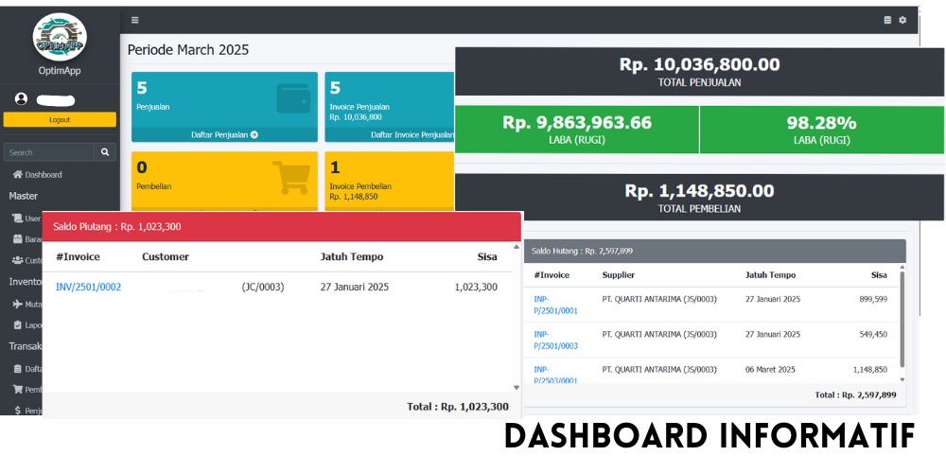The height and width of the screenshot is (473, 946).
Task: Toggle the hamburger sidebar menu
Action: [x=135, y=20]
